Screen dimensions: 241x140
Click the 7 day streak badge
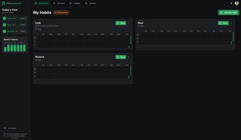point(61,13)
